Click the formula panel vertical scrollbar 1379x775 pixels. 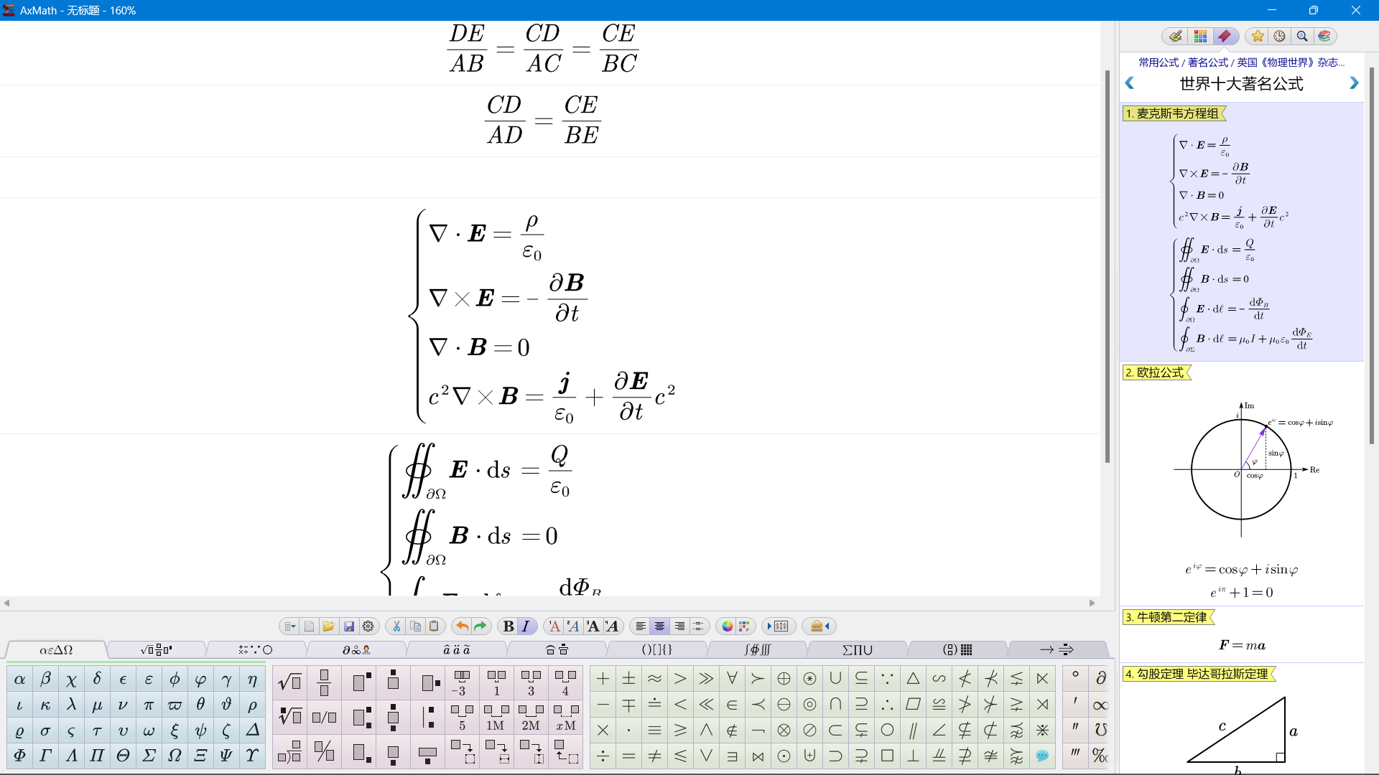click(1372, 255)
